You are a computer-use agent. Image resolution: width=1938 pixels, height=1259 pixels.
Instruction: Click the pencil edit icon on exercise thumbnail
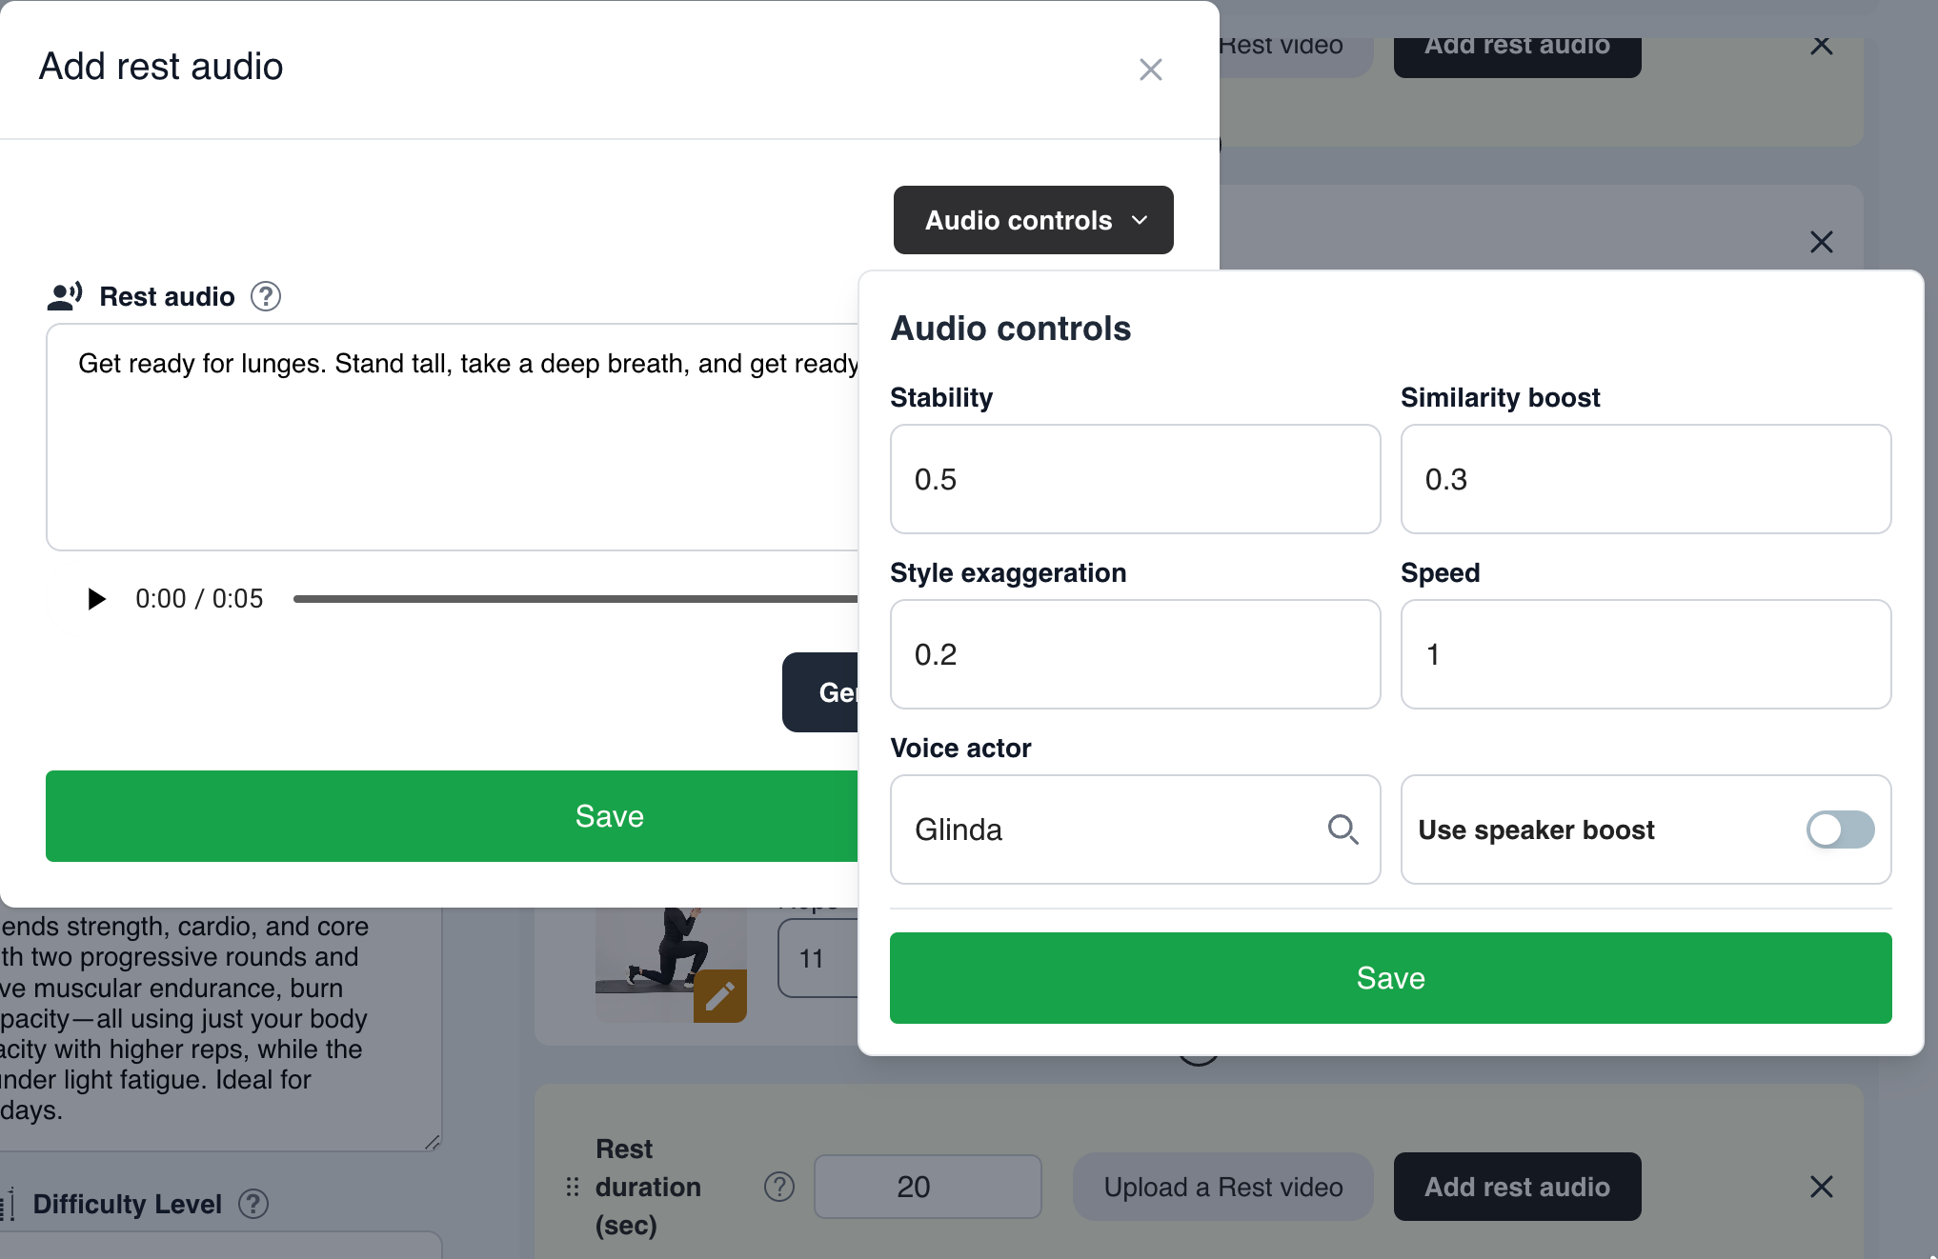click(x=719, y=995)
